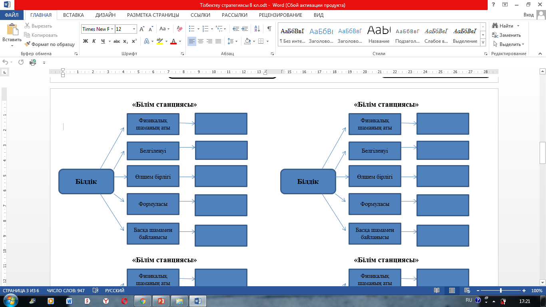Switch to the ВСТАВКА tab
The height and width of the screenshot is (307, 546).
(74, 15)
